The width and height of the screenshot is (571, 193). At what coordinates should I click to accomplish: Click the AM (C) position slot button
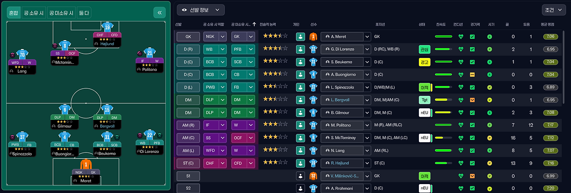(188, 138)
